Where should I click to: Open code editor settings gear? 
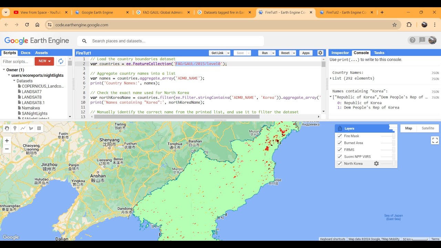tap(320, 53)
